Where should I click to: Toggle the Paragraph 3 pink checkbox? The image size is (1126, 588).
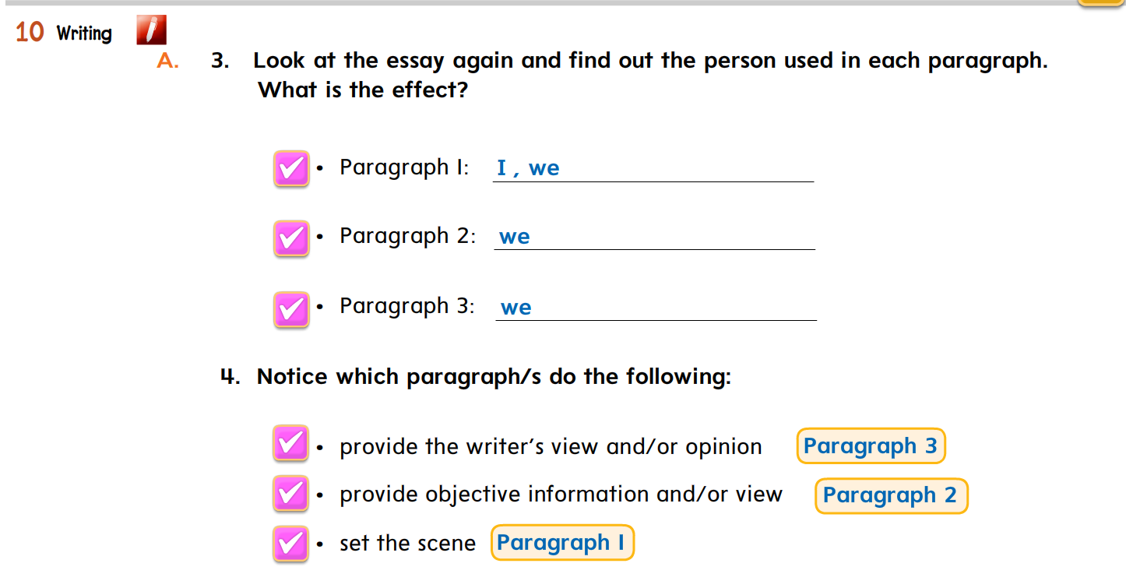click(291, 309)
